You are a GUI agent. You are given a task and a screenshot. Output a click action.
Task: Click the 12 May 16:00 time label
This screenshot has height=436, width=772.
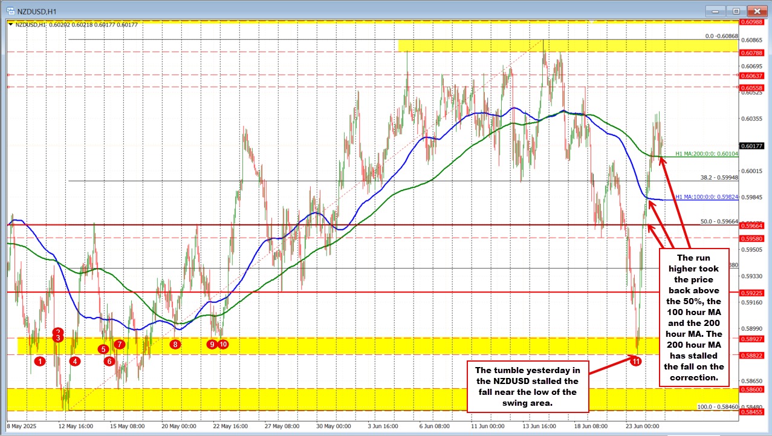pyautogui.click(x=76, y=426)
